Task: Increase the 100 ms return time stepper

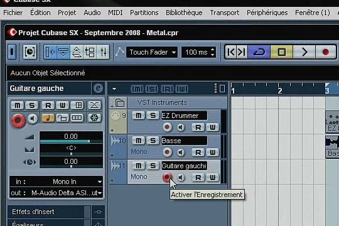Action: (x=213, y=50)
